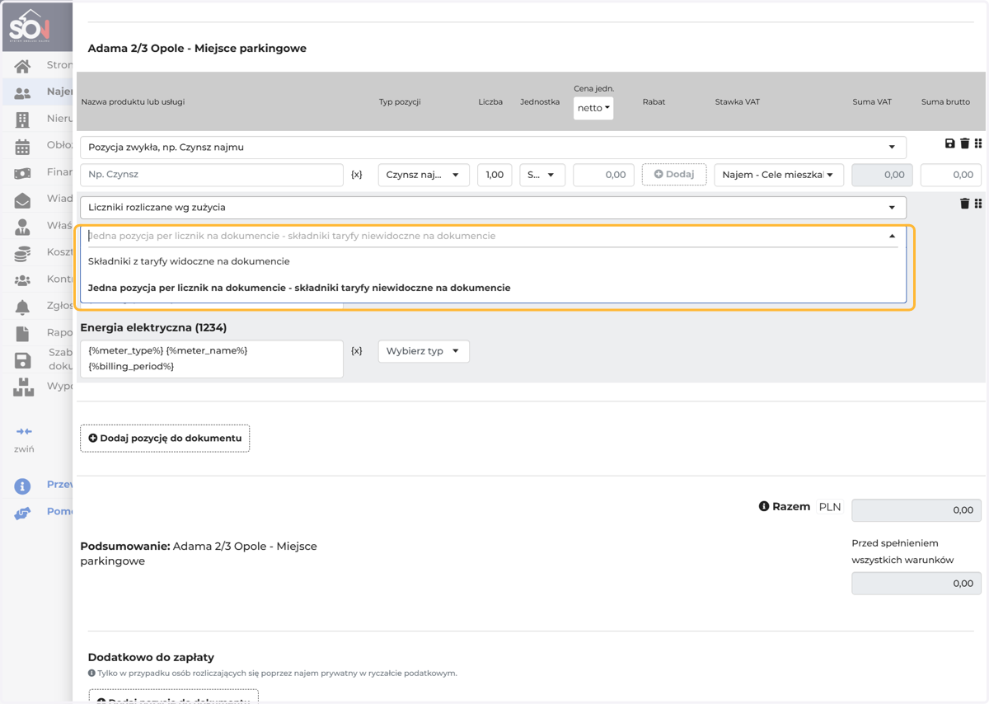Click the unit price field showing 0,00
This screenshot has height=704, width=989.
click(x=604, y=175)
